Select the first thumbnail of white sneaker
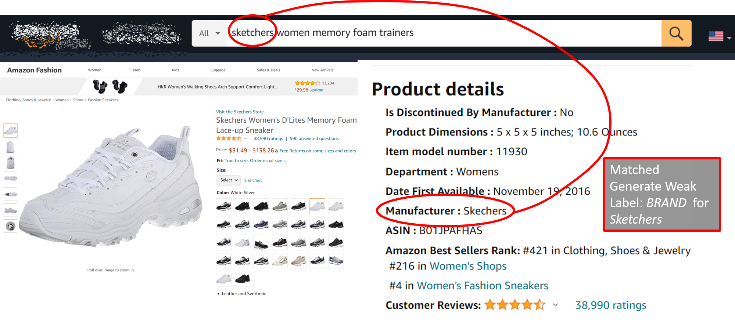This screenshot has height=332, width=735. (11, 130)
